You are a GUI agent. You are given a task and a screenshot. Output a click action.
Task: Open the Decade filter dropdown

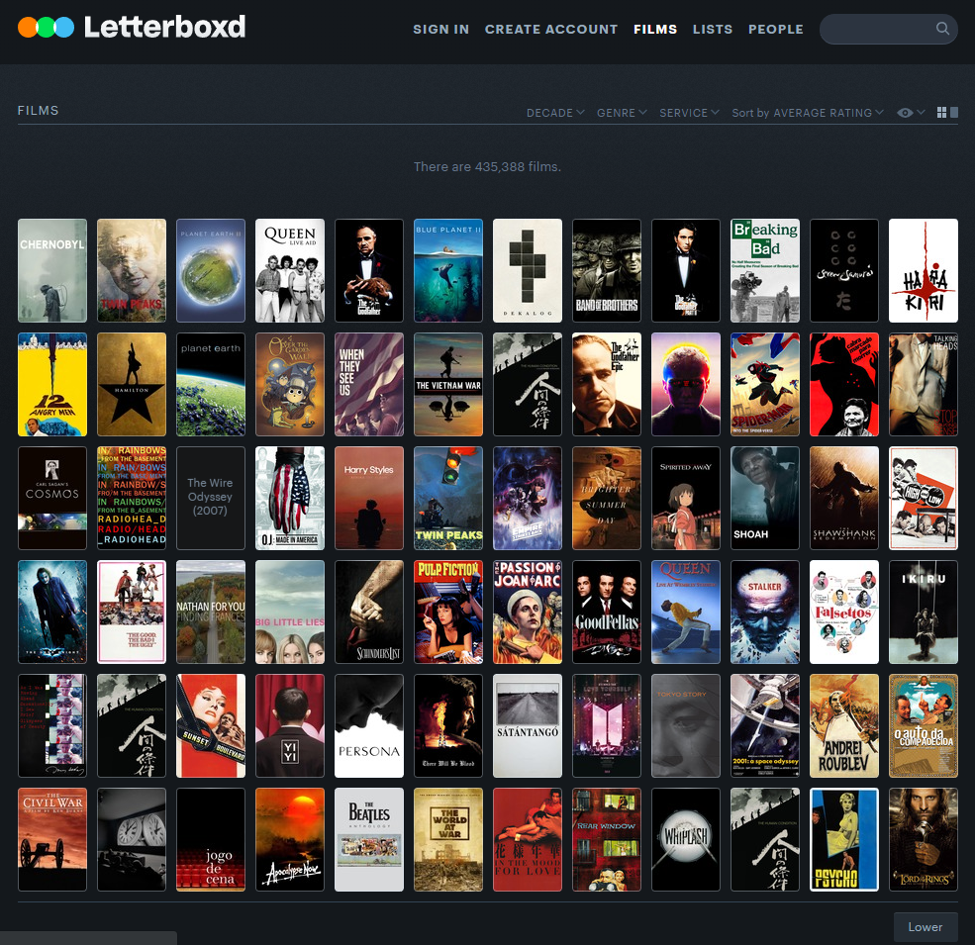(555, 113)
